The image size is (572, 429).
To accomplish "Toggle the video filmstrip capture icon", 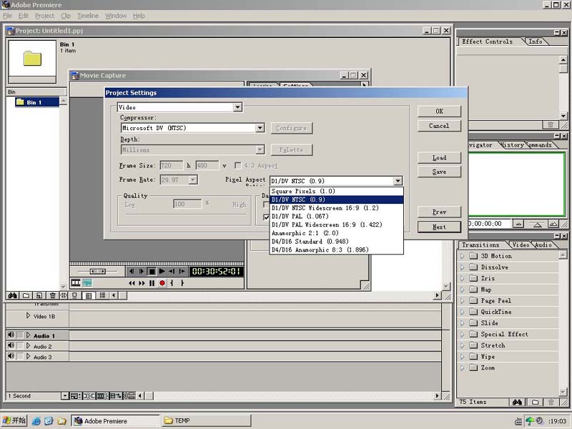I will click(76, 282).
